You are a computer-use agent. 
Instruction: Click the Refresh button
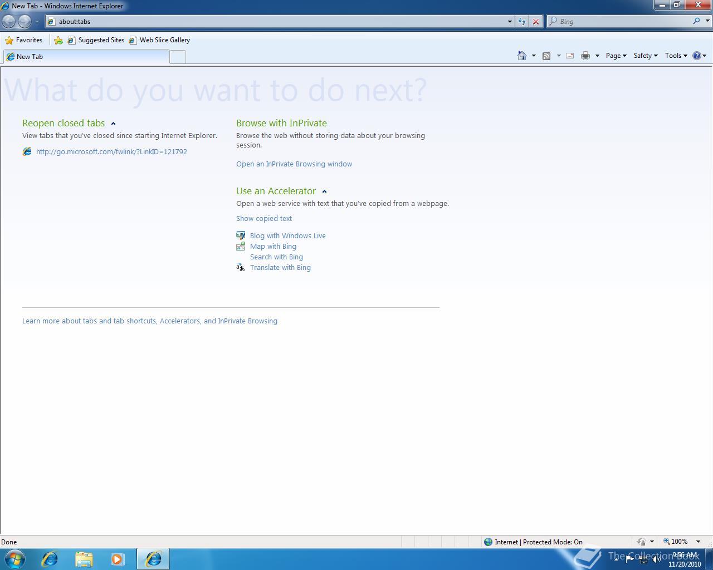point(522,22)
